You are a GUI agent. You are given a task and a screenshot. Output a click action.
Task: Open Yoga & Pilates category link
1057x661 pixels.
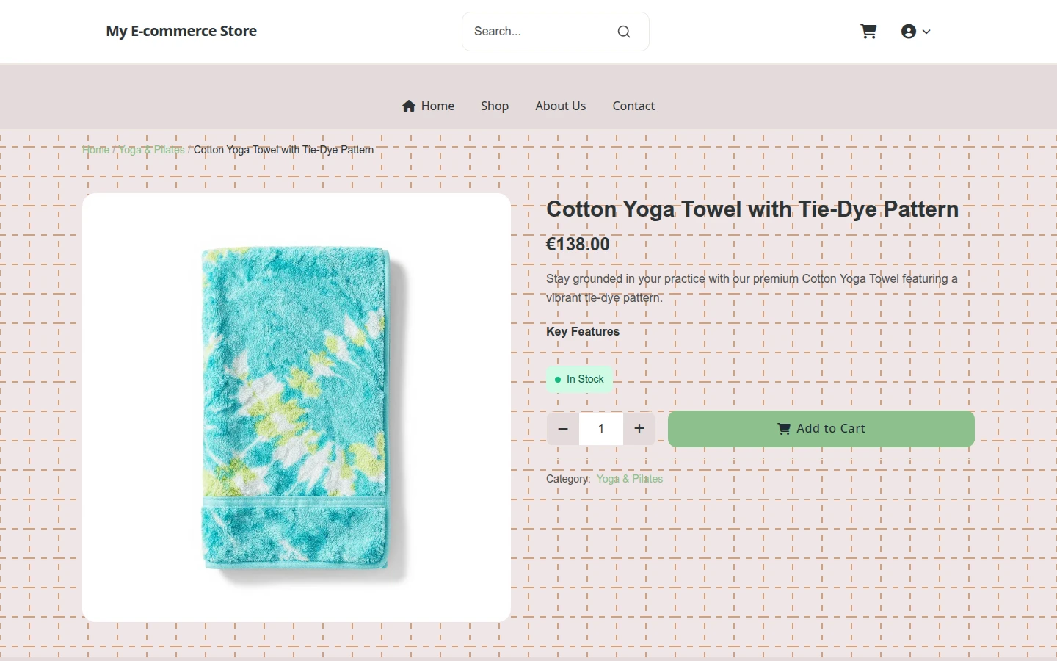point(630,479)
